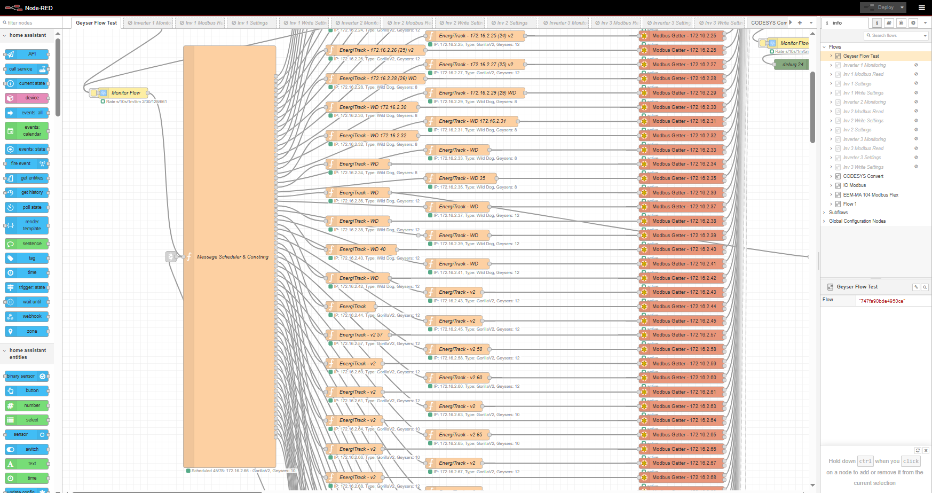Click the Deploy button
The width and height of the screenshot is (932, 493).
[x=879, y=7]
